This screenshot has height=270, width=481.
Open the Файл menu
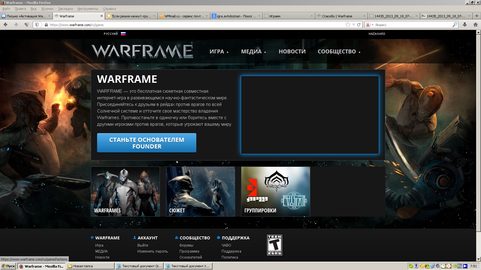[6, 9]
